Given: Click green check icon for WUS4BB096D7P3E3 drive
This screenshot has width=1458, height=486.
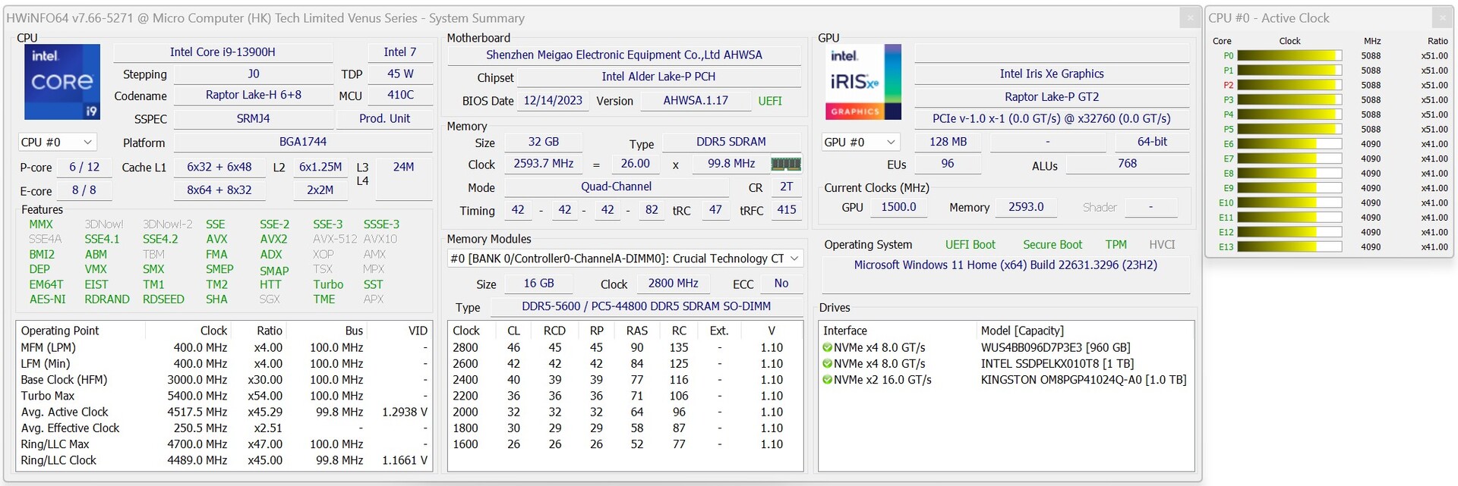Looking at the screenshot, I should point(827,348).
